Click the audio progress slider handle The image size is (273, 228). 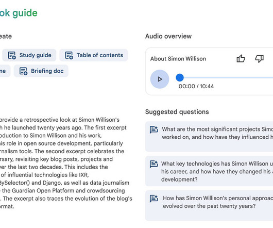click(180, 77)
